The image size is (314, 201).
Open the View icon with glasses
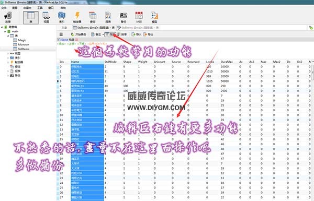click(46, 17)
